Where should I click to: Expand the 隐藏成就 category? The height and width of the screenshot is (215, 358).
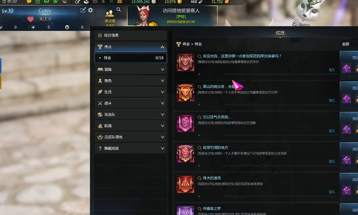click(x=130, y=148)
